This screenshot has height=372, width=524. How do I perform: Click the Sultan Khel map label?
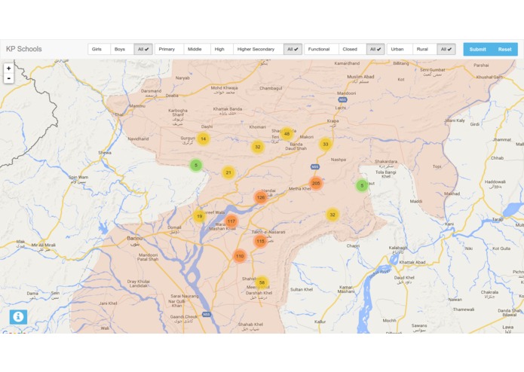302,289
